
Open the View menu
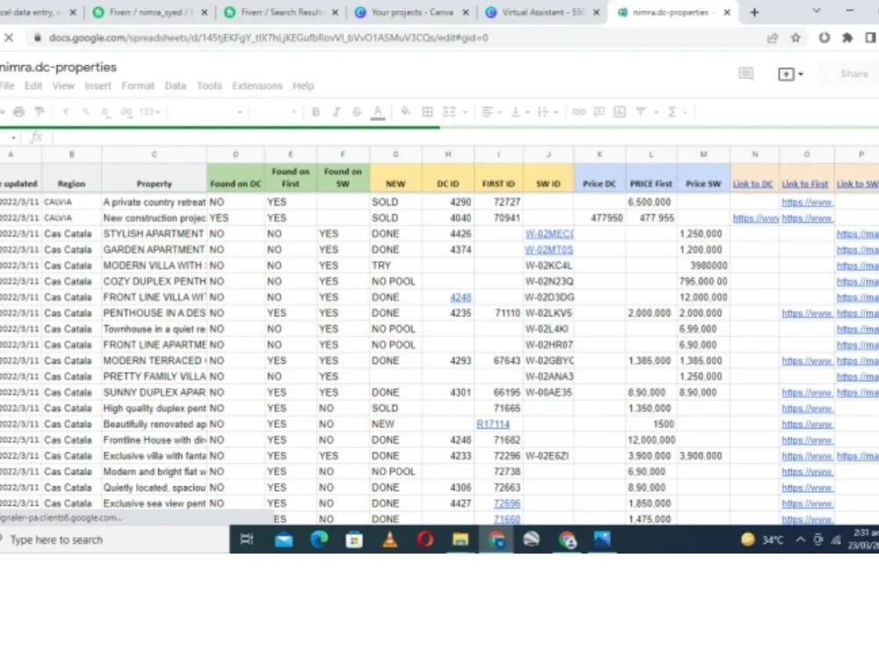63,86
